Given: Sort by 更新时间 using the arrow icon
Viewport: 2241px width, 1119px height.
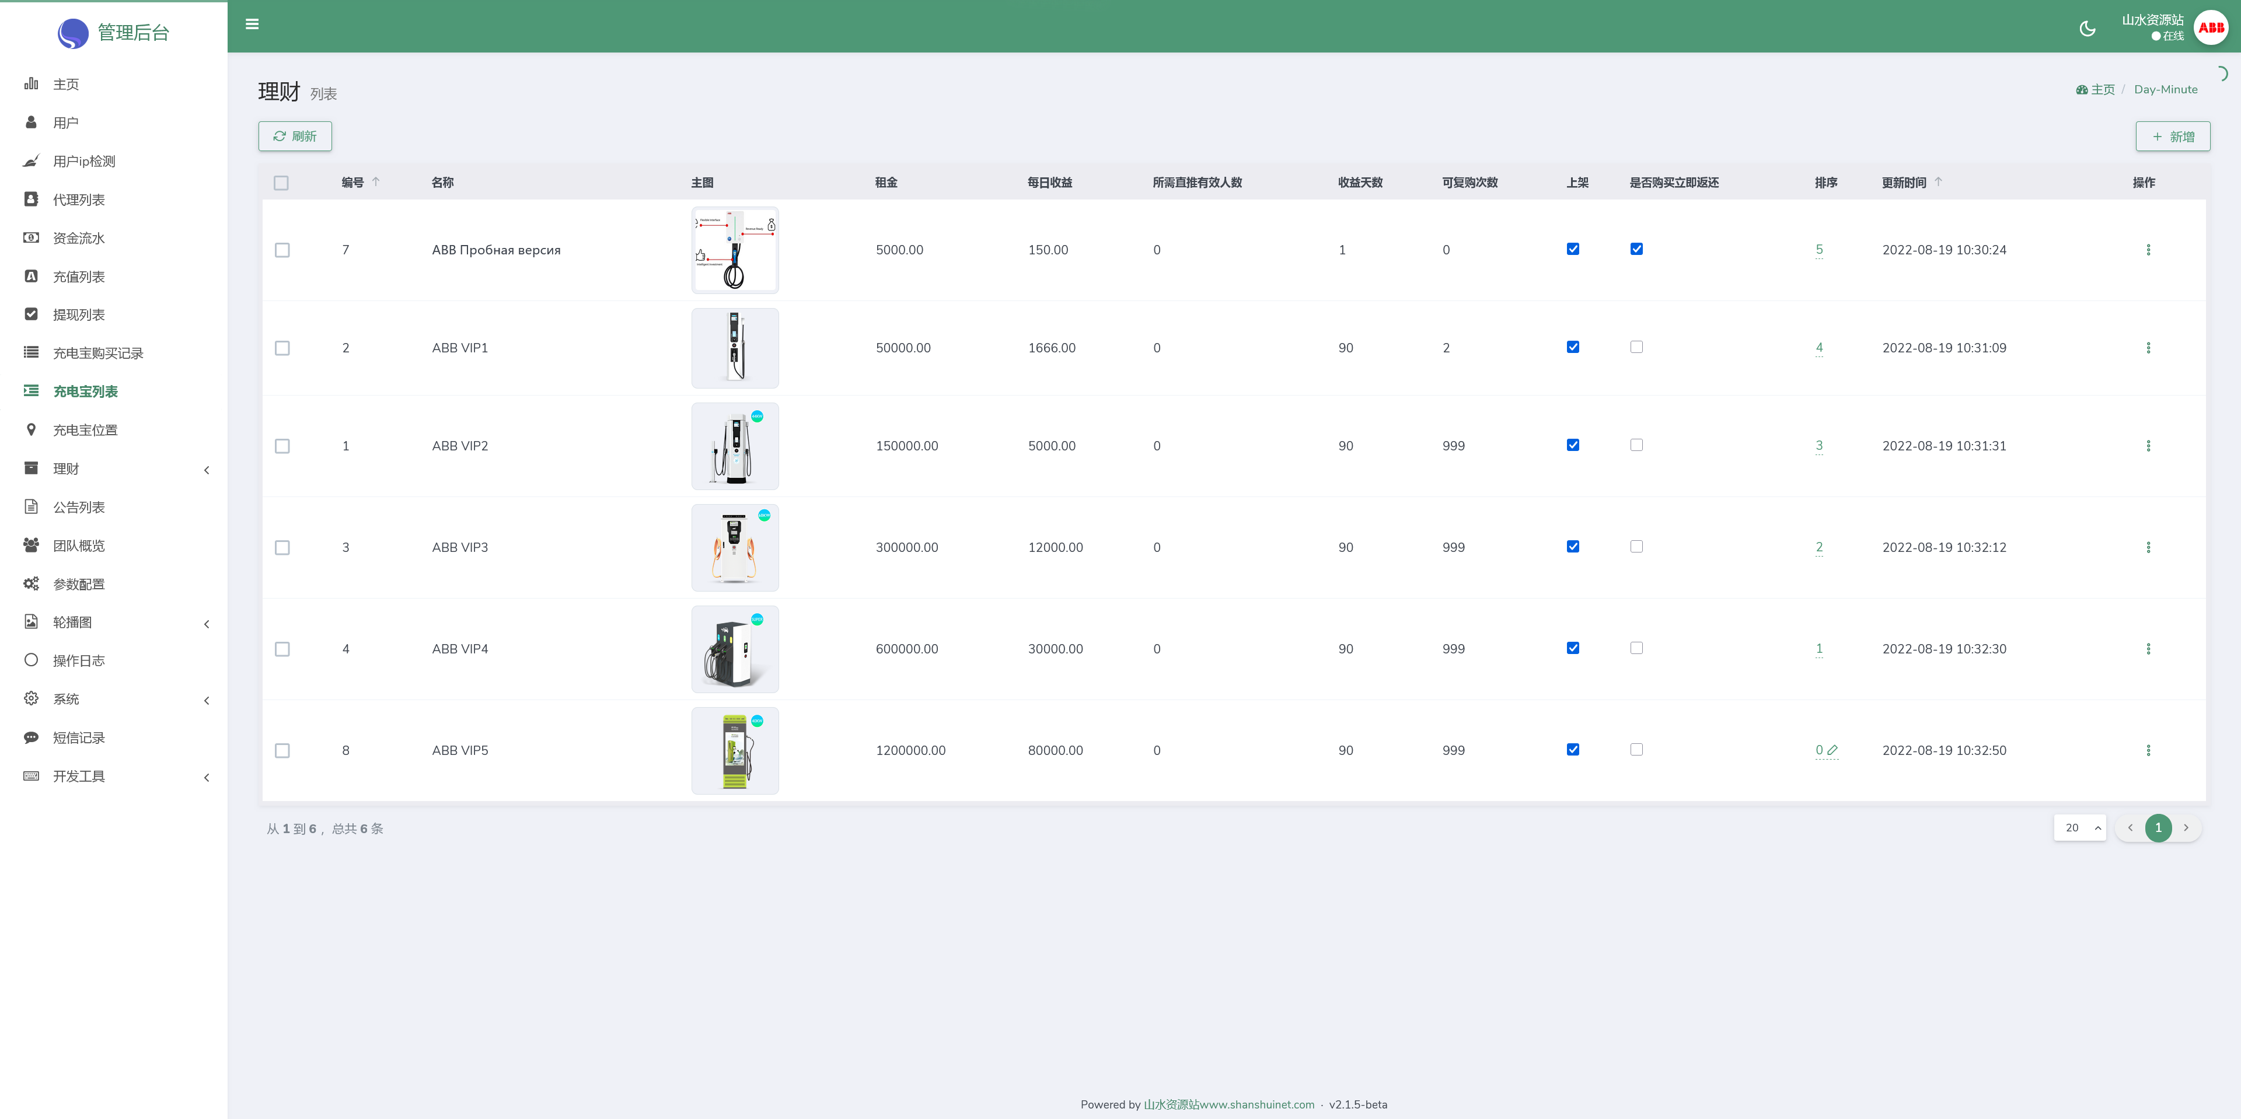Looking at the screenshot, I should click(x=1938, y=181).
